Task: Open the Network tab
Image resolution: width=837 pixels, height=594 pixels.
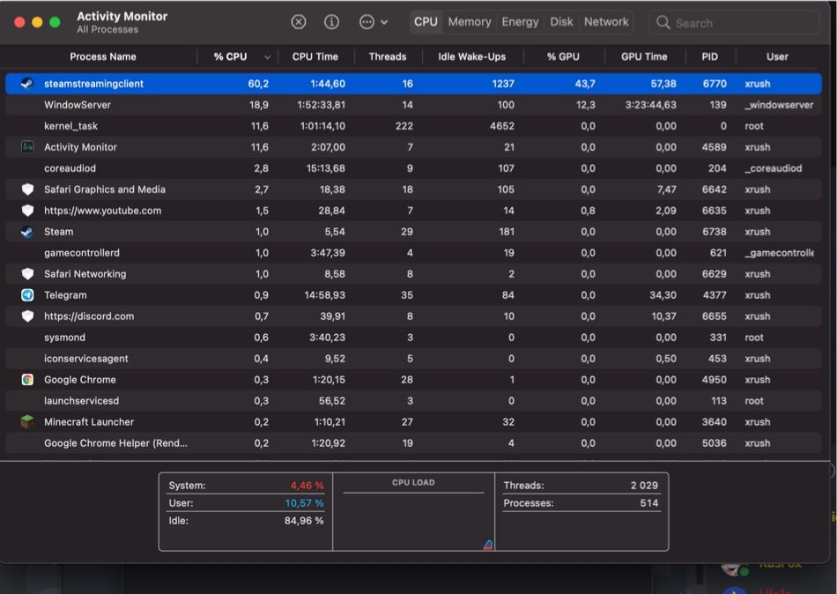Action: click(606, 22)
